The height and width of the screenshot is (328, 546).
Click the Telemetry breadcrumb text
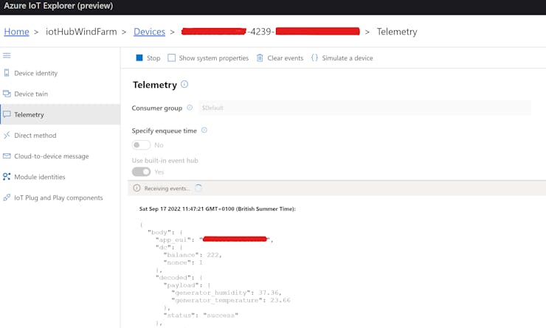[x=397, y=32]
